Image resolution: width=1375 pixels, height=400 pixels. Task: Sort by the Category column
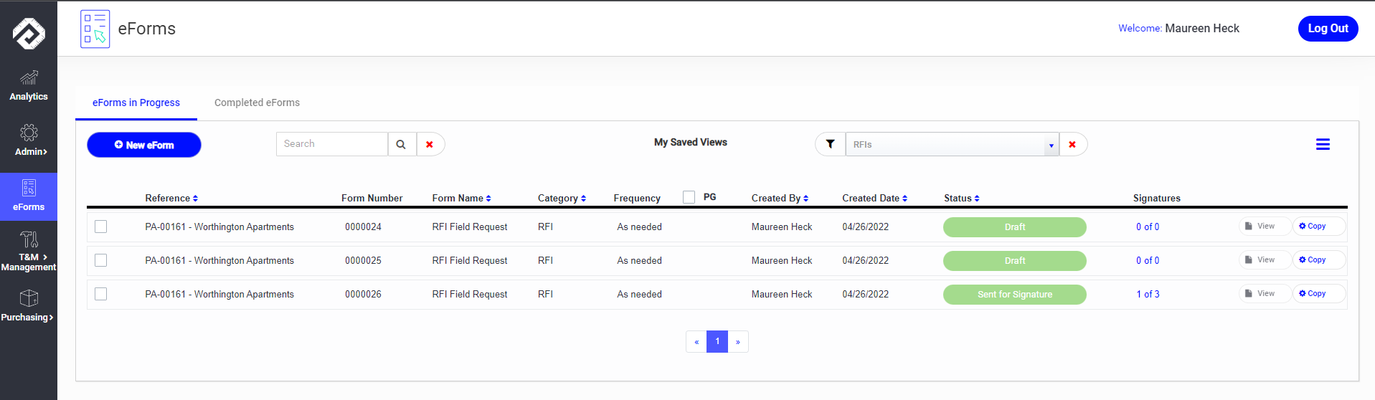pos(562,199)
